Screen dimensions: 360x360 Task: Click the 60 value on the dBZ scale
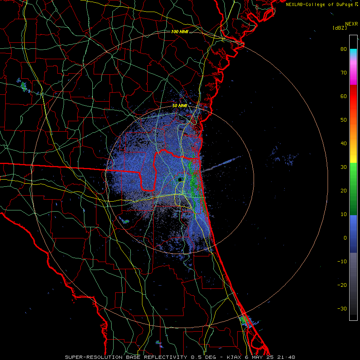pos(344,96)
